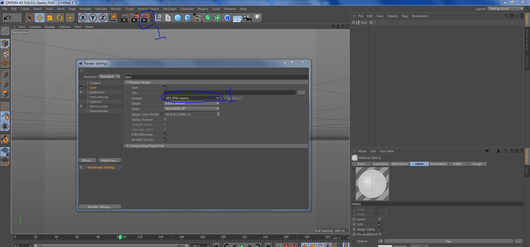The width and height of the screenshot is (530, 247).
Task: Click the S Viewport Solo icon
Action: [x=5, y=127]
